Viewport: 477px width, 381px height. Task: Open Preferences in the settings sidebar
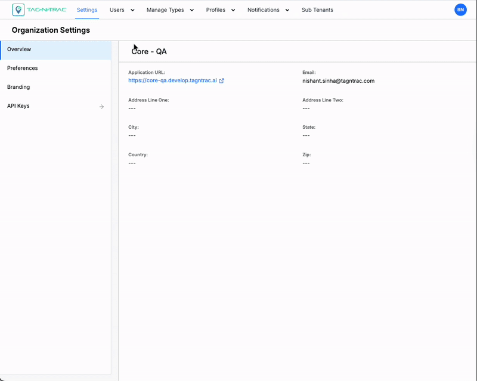[55, 68]
